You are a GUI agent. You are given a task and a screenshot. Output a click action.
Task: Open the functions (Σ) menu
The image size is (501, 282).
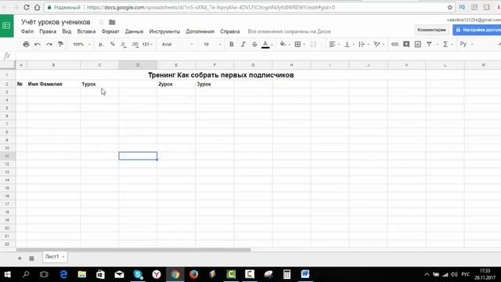click(445, 45)
